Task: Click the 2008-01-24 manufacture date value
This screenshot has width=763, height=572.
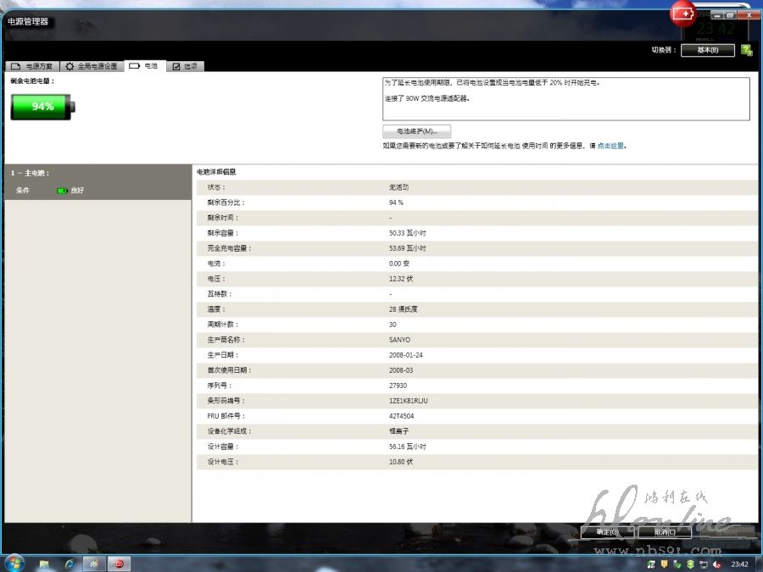Action: [406, 356]
